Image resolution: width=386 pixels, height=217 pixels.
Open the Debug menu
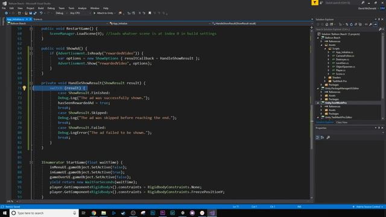pyautogui.click(x=51, y=8)
